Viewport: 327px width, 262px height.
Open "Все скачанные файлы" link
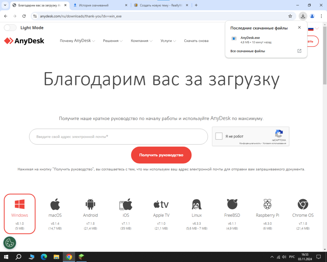click(x=248, y=51)
